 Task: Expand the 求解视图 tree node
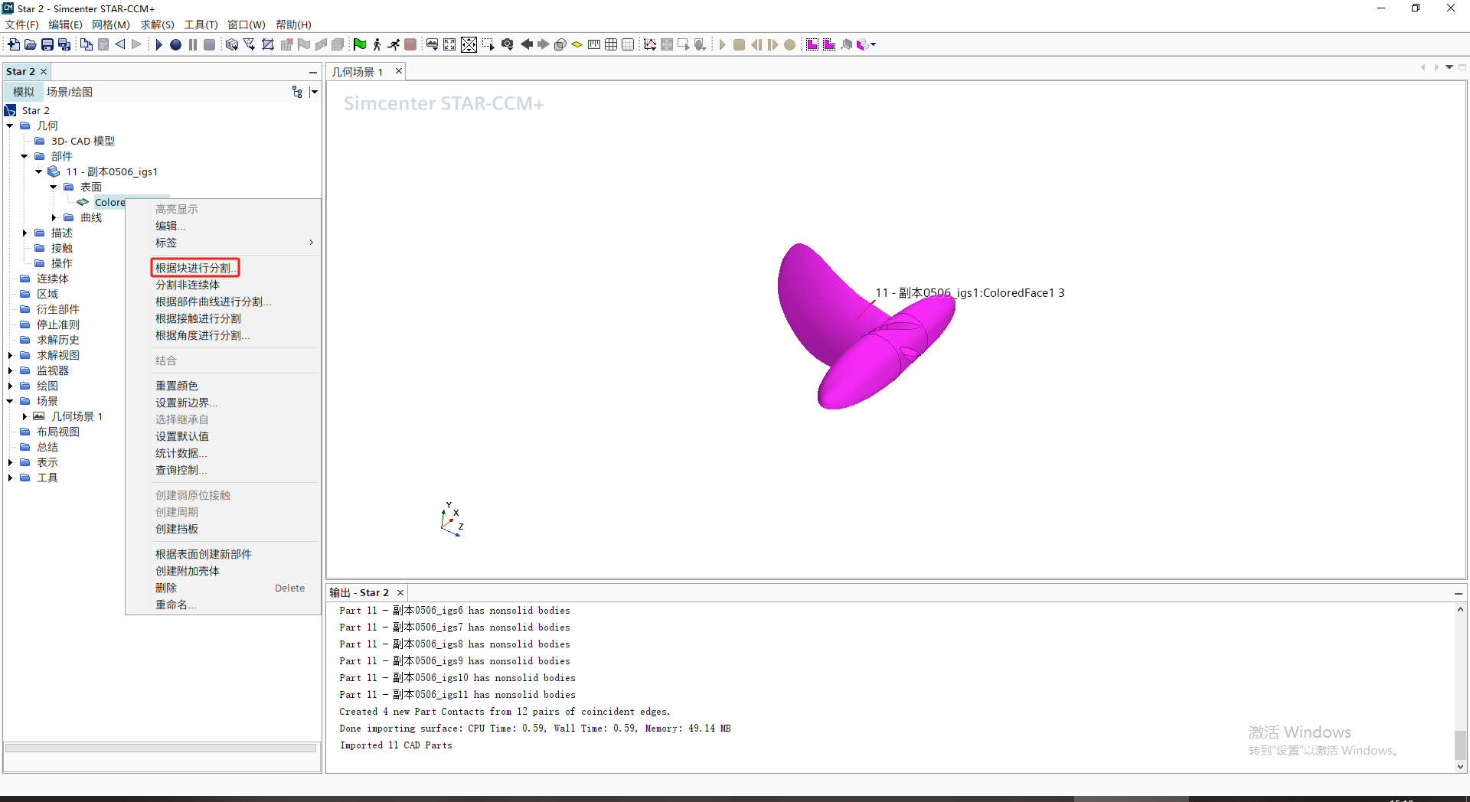pyautogui.click(x=10, y=355)
